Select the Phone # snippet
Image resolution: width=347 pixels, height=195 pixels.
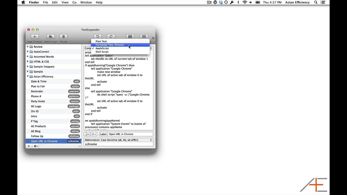53,96
